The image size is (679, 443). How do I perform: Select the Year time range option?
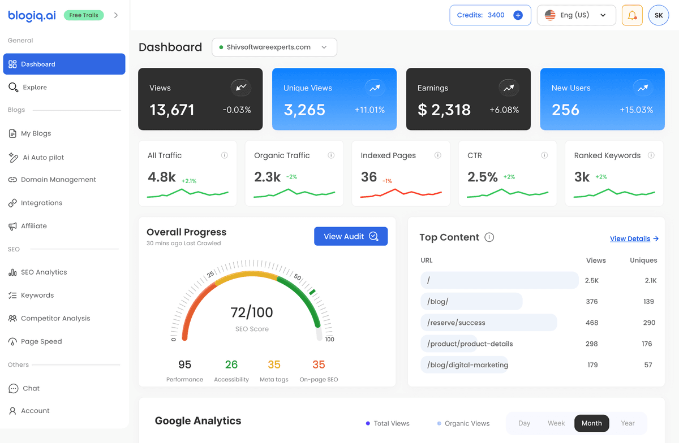click(628, 423)
